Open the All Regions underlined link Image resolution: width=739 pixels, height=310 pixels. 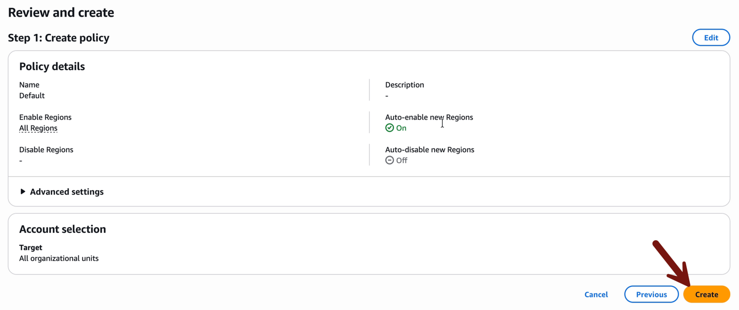coord(38,128)
